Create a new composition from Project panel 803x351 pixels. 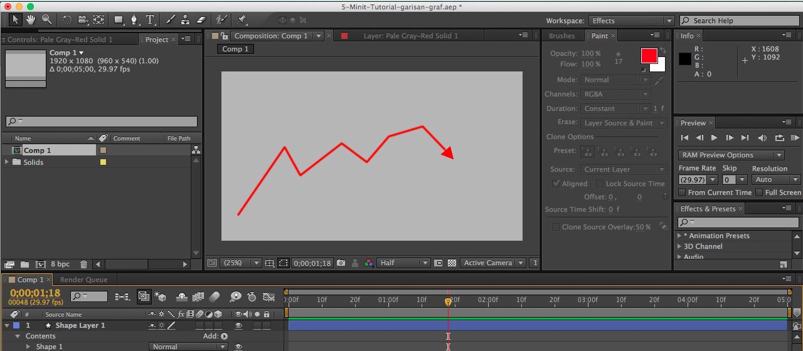pyautogui.click(x=41, y=265)
